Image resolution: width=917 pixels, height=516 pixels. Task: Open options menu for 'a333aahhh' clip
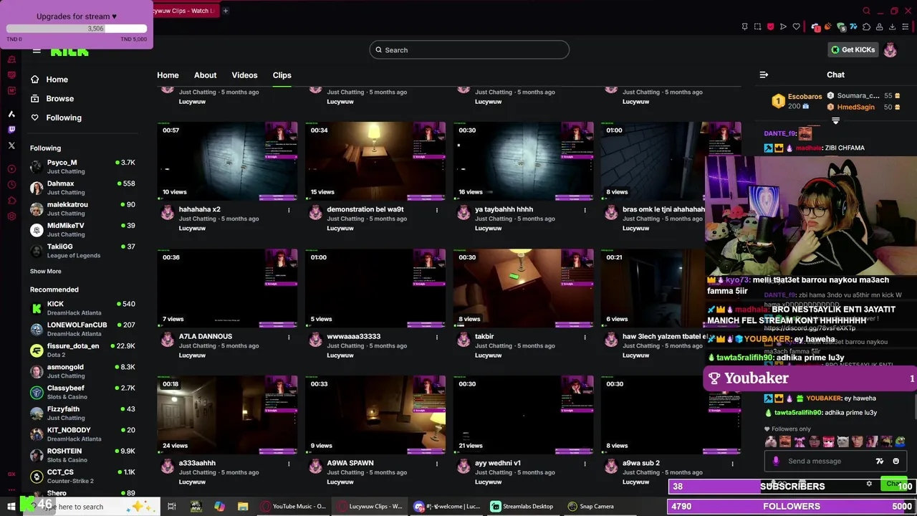[x=289, y=464]
